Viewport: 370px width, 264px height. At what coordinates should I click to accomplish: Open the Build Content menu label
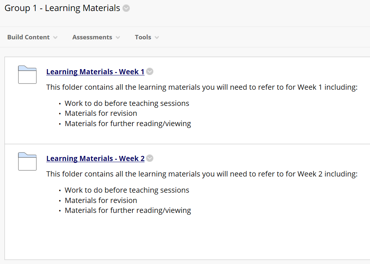28,37
